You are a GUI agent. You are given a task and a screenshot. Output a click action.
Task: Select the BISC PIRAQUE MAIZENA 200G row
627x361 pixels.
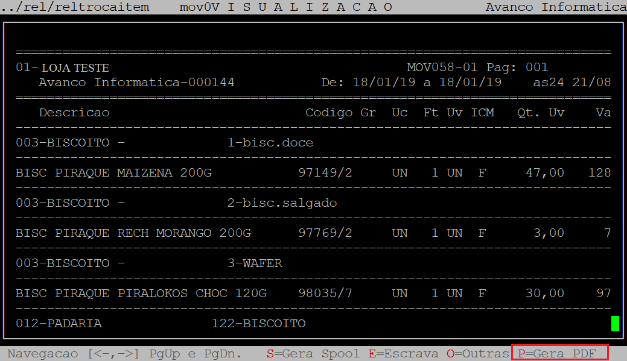pyautogui.click(x=113, y=173)
